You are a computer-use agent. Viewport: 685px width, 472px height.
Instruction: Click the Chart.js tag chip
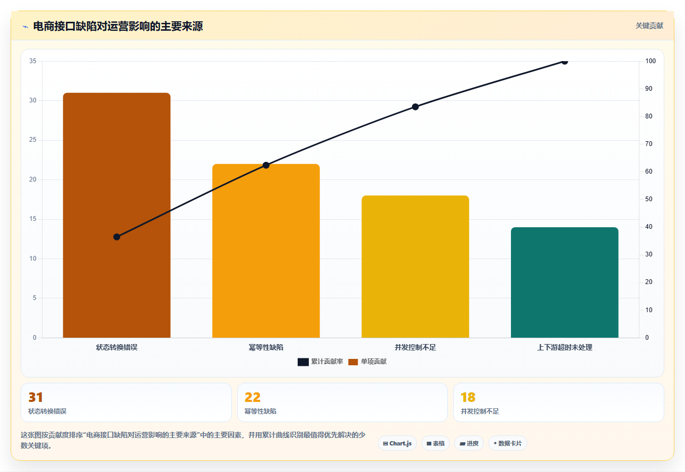397,443
